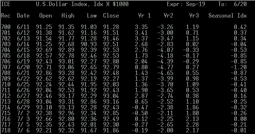Click the date 6/15
This screenshot has height=134, width=255.
(23, 50)
